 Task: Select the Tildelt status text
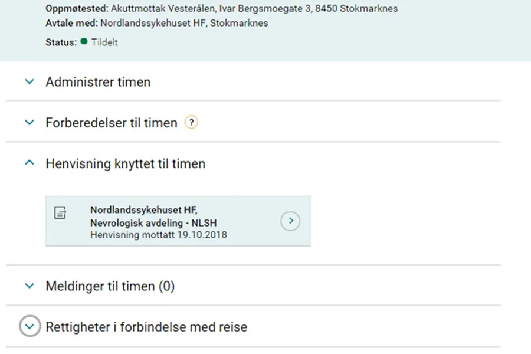[x=104, y=42]
